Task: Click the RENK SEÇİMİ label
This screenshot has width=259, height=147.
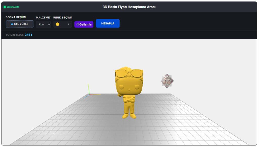Action: [62, 17]
